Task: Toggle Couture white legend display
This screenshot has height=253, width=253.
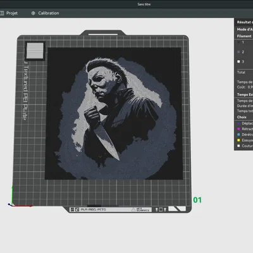Action: [238, 145]
